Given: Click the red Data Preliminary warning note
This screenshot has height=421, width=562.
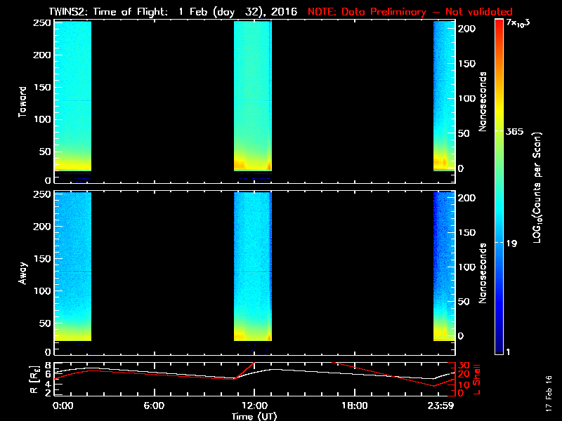Looking at the screenshot, I should point(410,11).
